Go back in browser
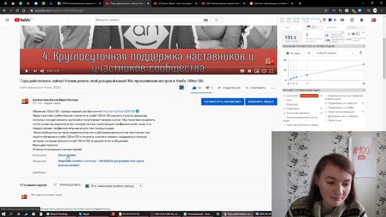 click(4, 11)
